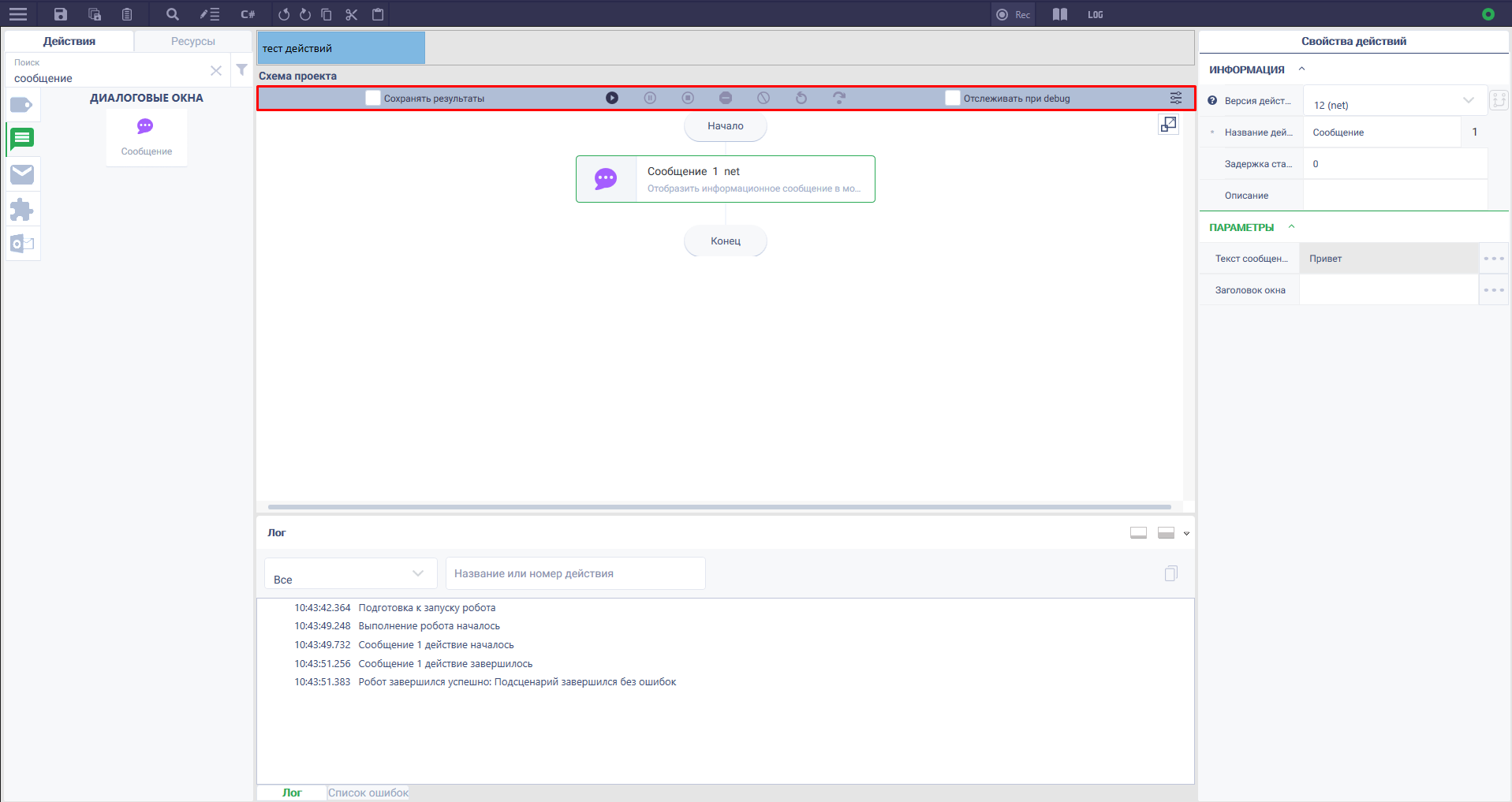
Task: Open the log level Все dropdown
Action: pos(351,573)
